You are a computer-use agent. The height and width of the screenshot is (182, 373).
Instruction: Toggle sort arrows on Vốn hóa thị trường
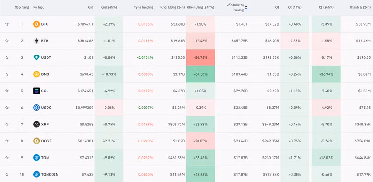click(x=246, y=8)
